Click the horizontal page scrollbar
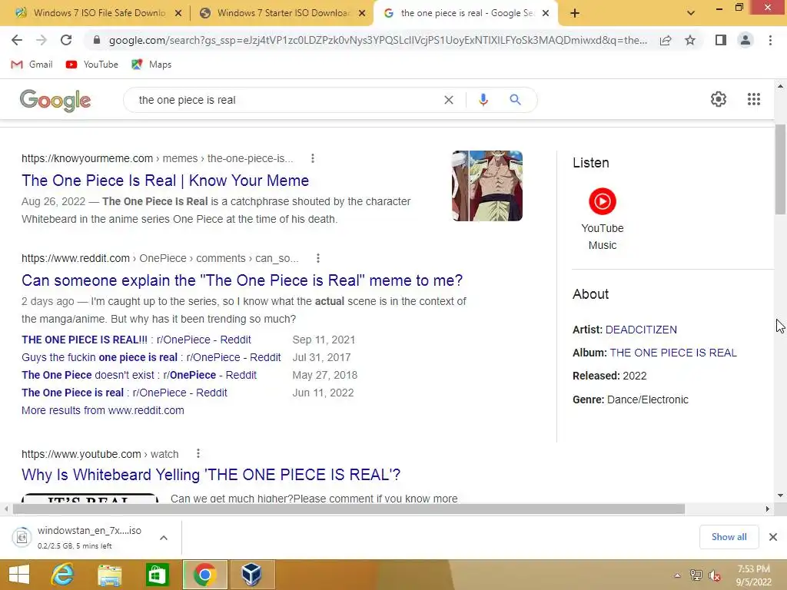The width and height of the screenshot is (787, 590). (x=349, y=509)
